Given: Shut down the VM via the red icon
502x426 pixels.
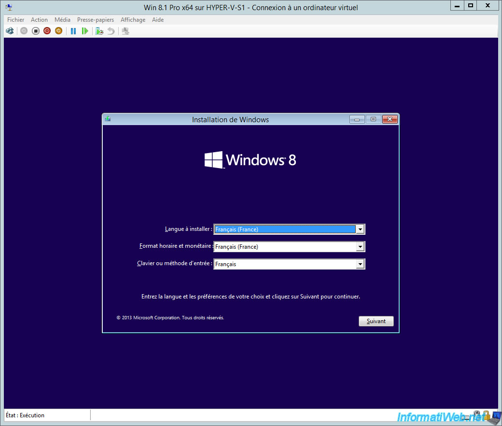Looking at the screenshot, I should pyautogui.click(x=47, y=31).
